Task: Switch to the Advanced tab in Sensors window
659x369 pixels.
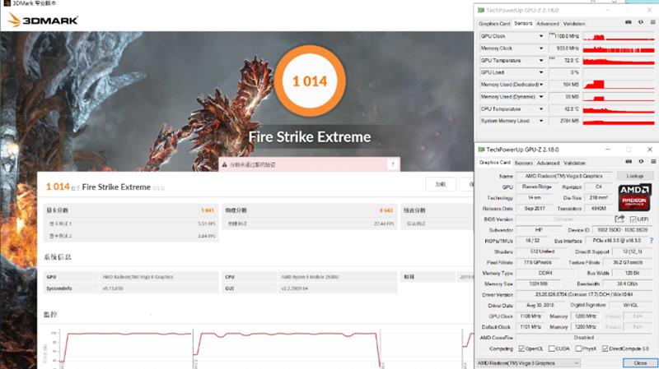Action: tap(547, 24)
